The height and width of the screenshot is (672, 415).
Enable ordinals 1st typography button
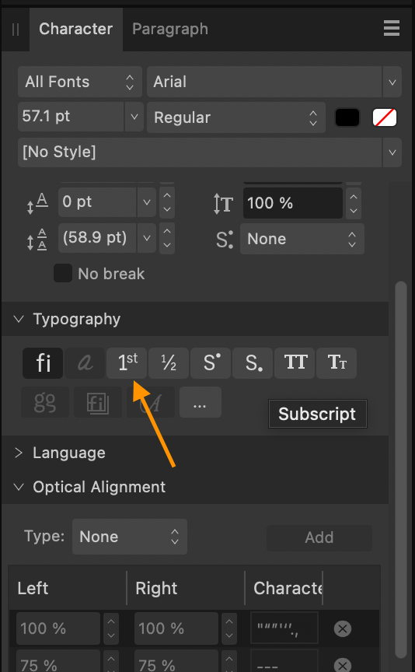click(127, 363)
